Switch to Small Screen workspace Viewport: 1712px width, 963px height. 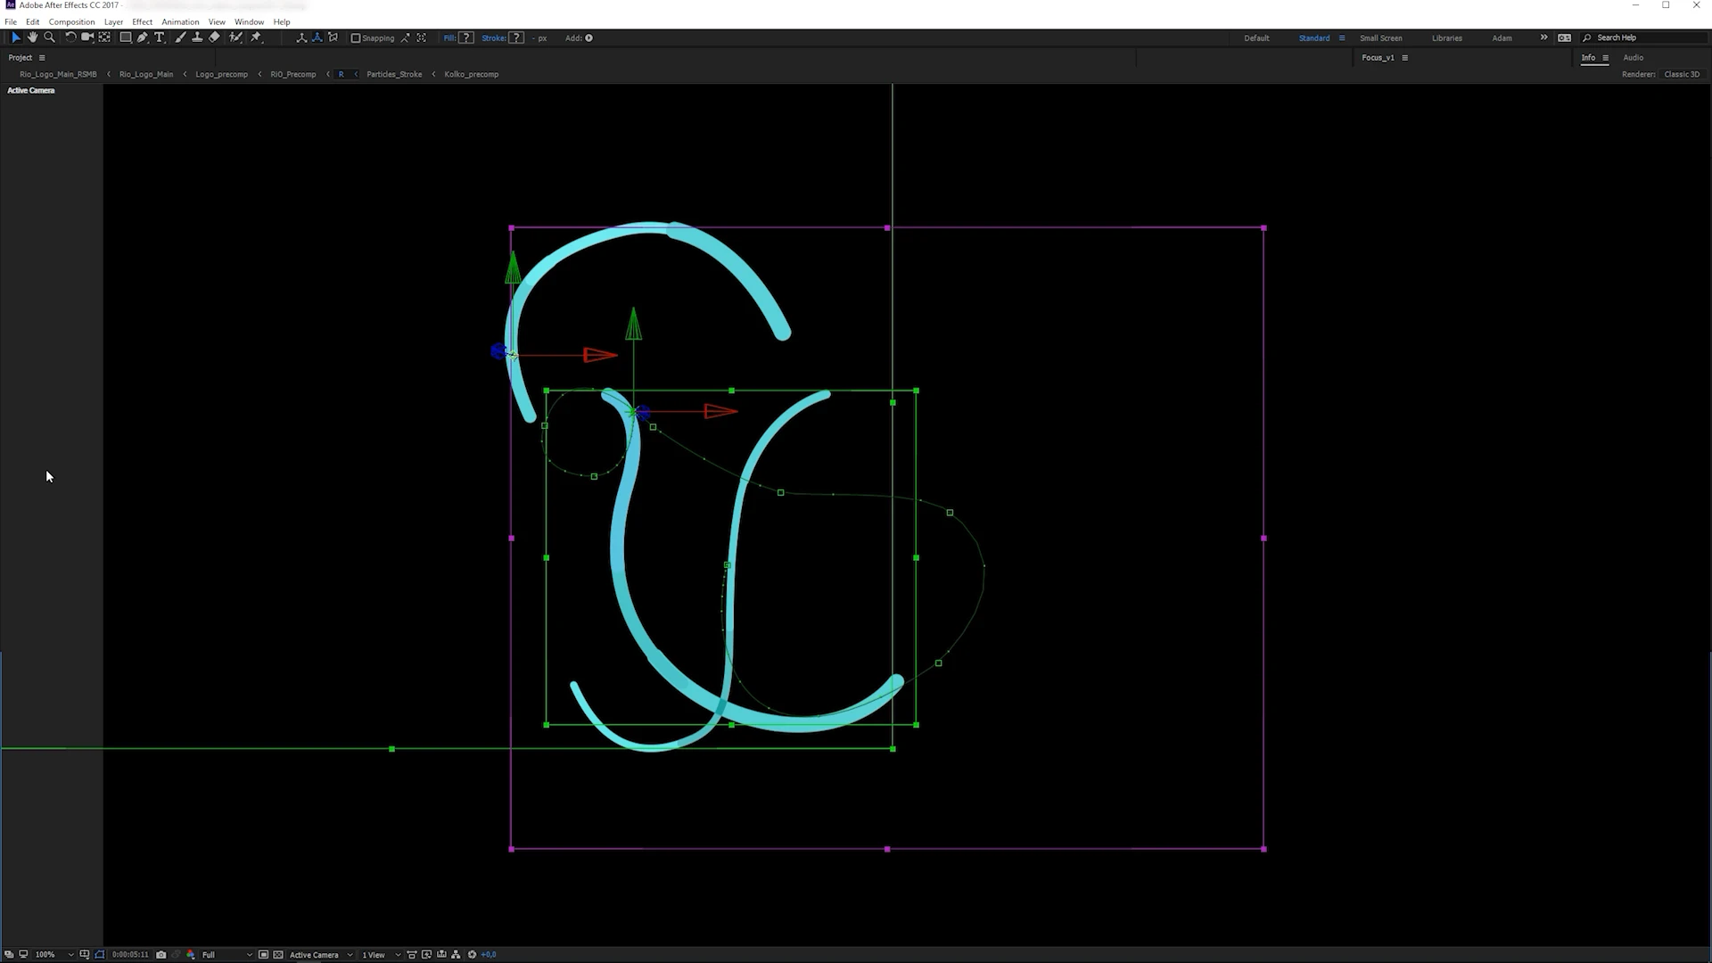pyautogui.click(x=1380, y=38)
